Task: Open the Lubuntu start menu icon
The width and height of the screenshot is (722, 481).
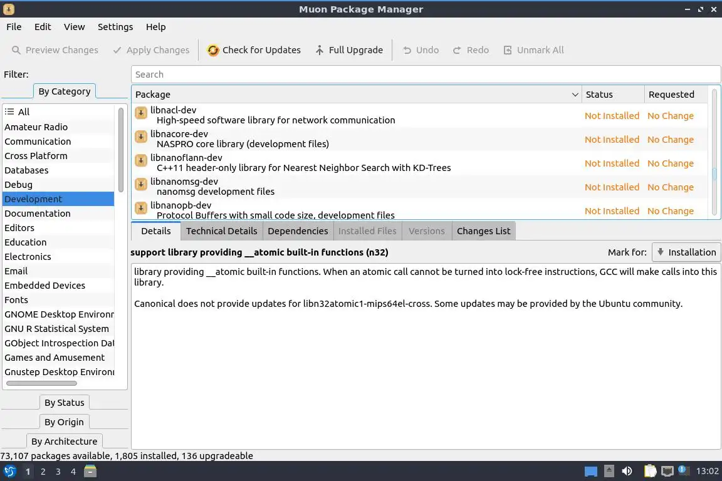Action: 10,472
